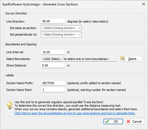Click the dialog title bar text

point(40,4)
